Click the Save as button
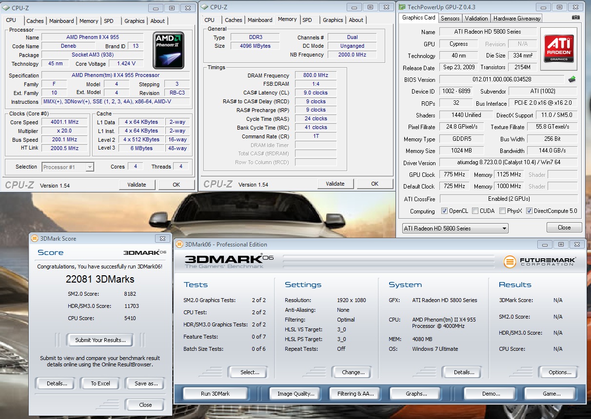The width and height of the screenshot is (591, 419). pos(146,383)
